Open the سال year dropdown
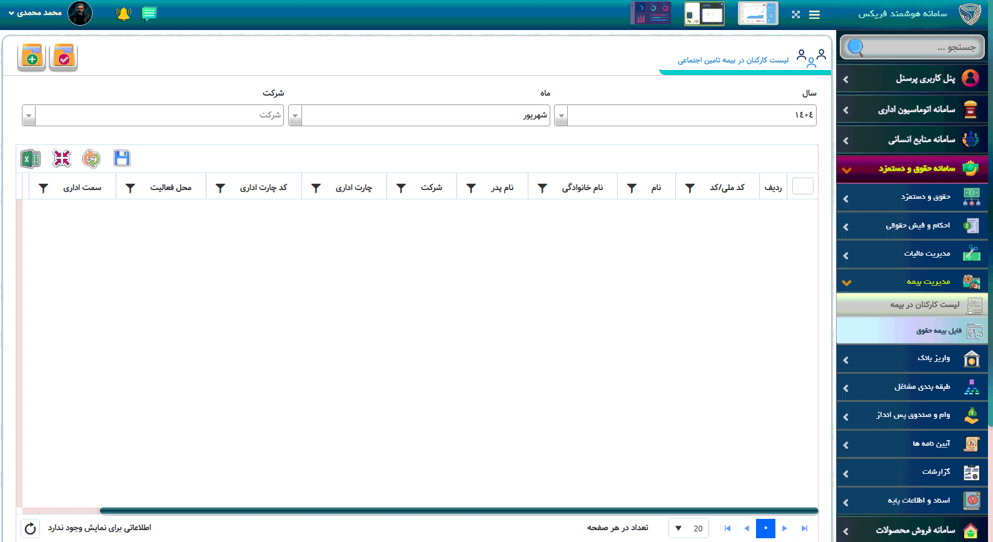Viewport: 993px width, 542px height. pos(561,116)
